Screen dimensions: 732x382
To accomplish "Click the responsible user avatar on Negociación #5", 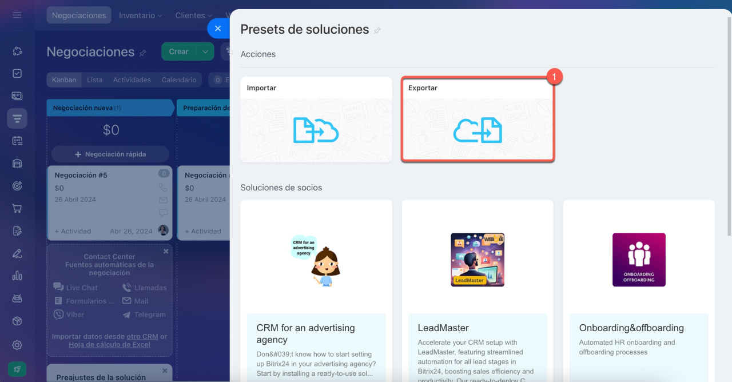I will 163,230.
